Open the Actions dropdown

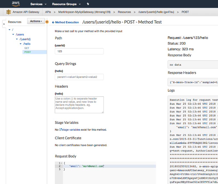coord(36,21)
